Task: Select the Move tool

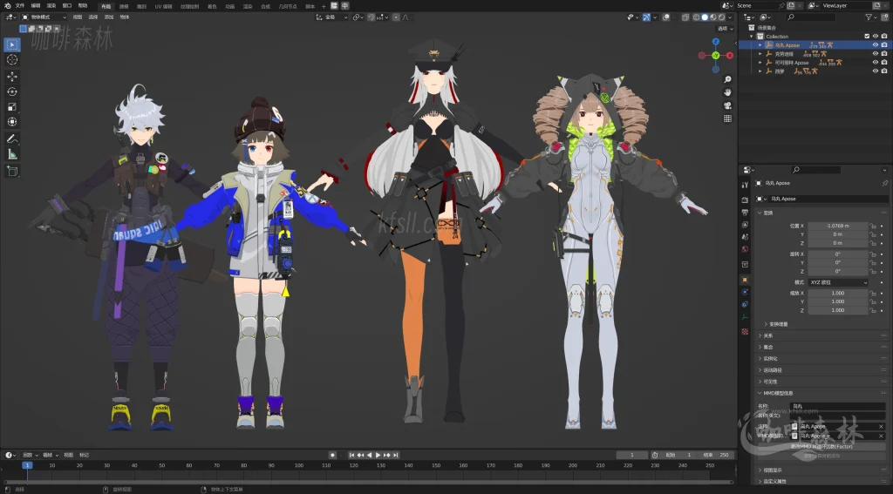Action: pyautogui.click(x=12, y=77)
